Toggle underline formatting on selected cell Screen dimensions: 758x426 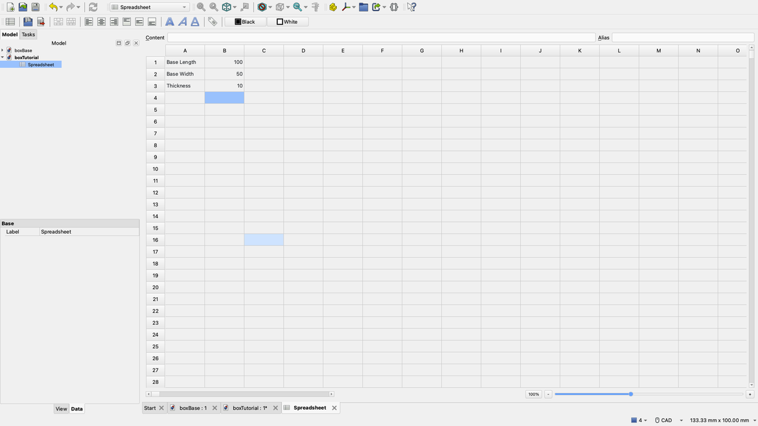click(195, 21)
